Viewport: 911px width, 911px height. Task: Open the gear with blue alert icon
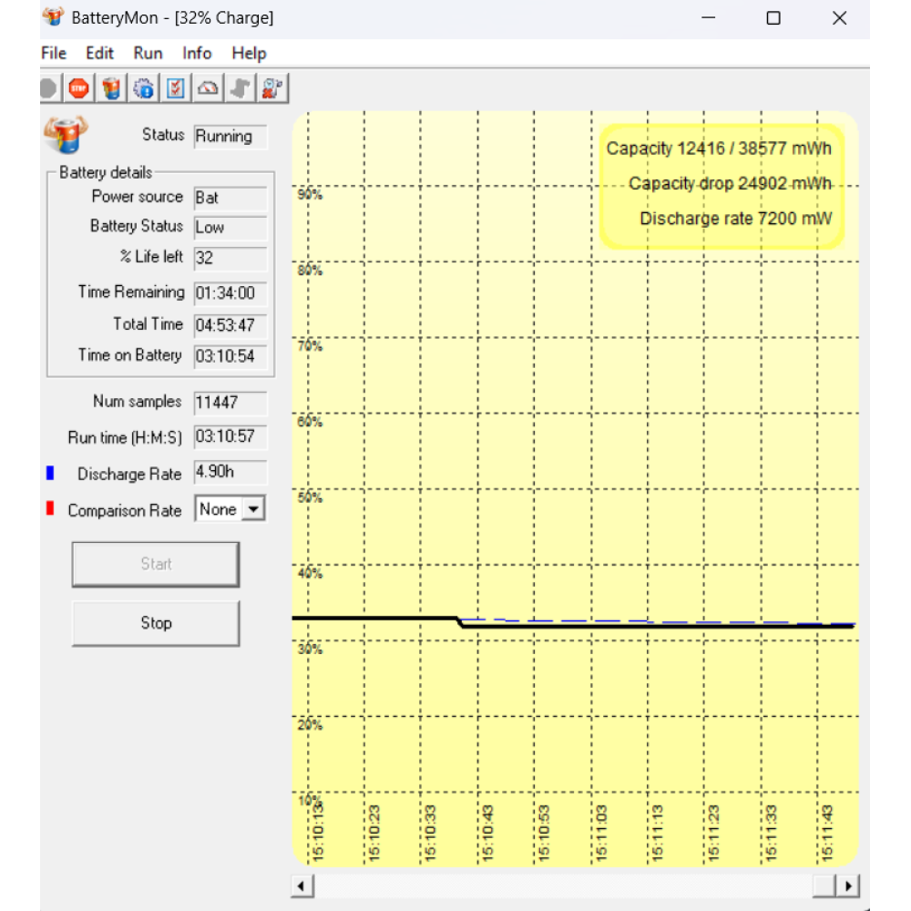(144, 88)
